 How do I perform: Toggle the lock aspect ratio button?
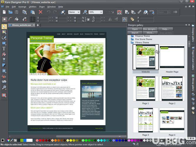click(x=88, y=19)
